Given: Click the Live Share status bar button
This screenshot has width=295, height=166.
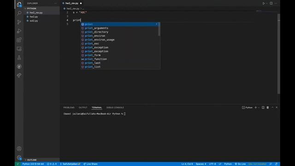Looking at the screenshot, I should coord(90,164).
